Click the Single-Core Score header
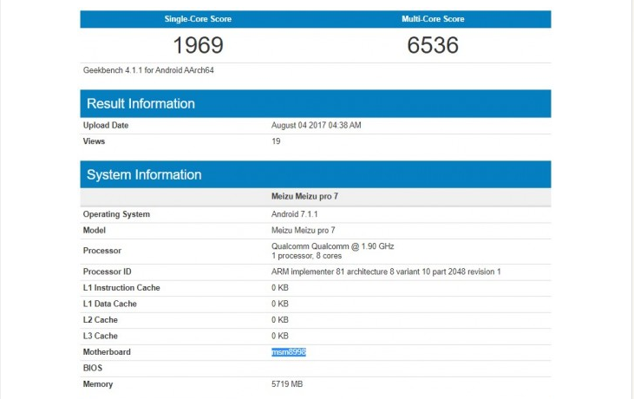Screen dimensions: 634x399 click(198, 19)
